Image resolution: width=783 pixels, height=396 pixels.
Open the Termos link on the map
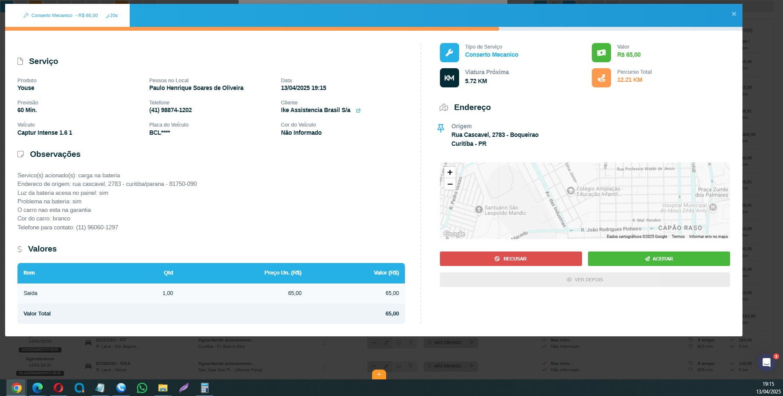(x=678, y=237)
